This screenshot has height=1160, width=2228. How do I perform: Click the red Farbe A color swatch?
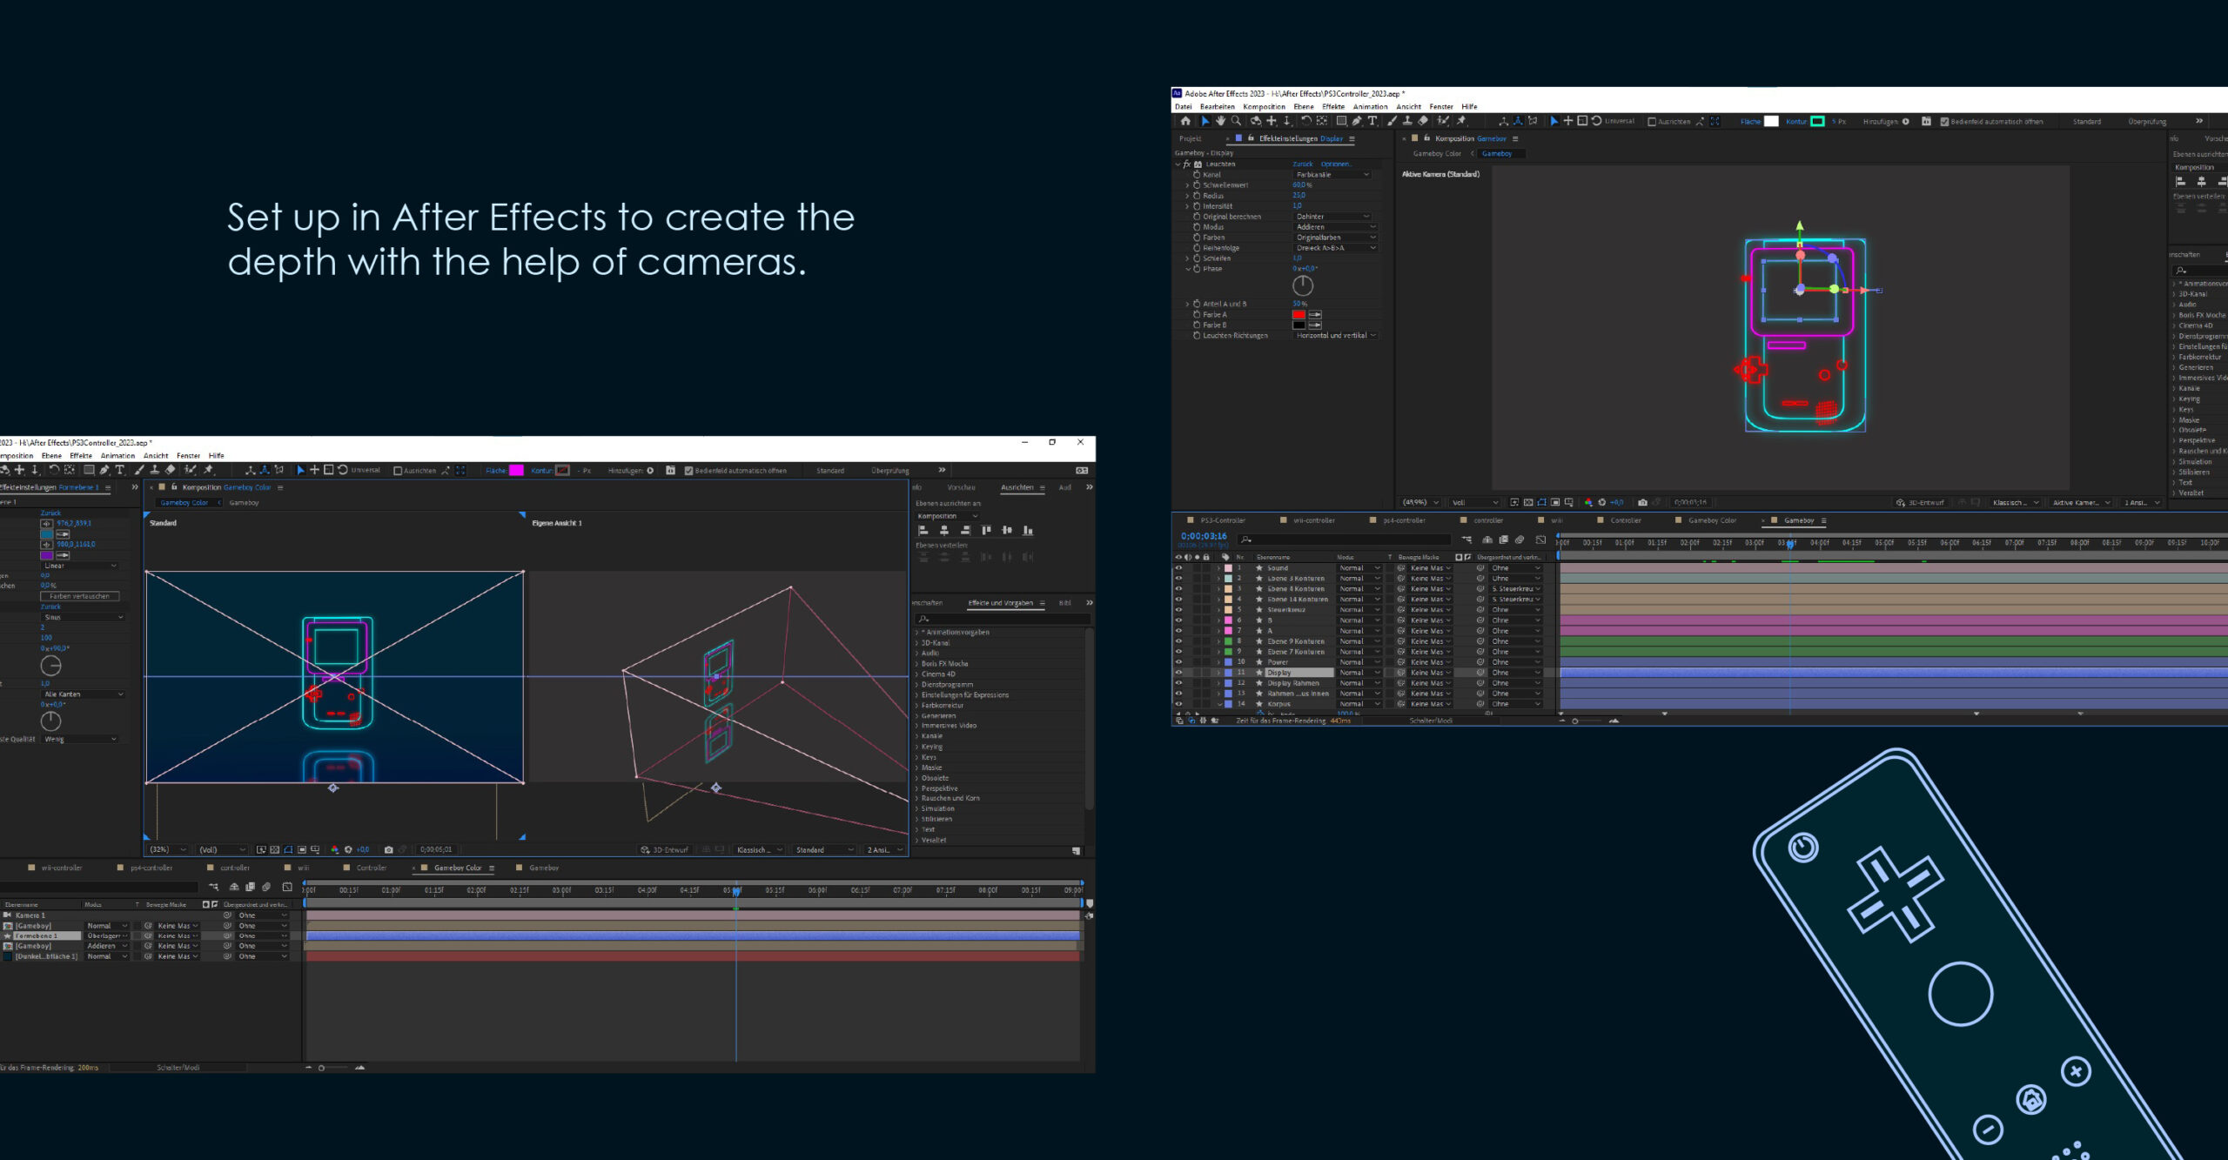coord(1299,315)
